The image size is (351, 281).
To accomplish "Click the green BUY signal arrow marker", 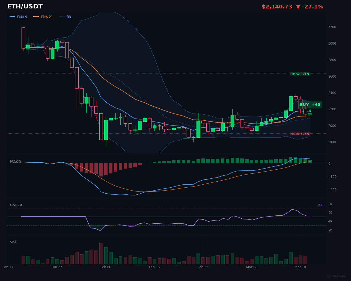I will tap(310, 110).
